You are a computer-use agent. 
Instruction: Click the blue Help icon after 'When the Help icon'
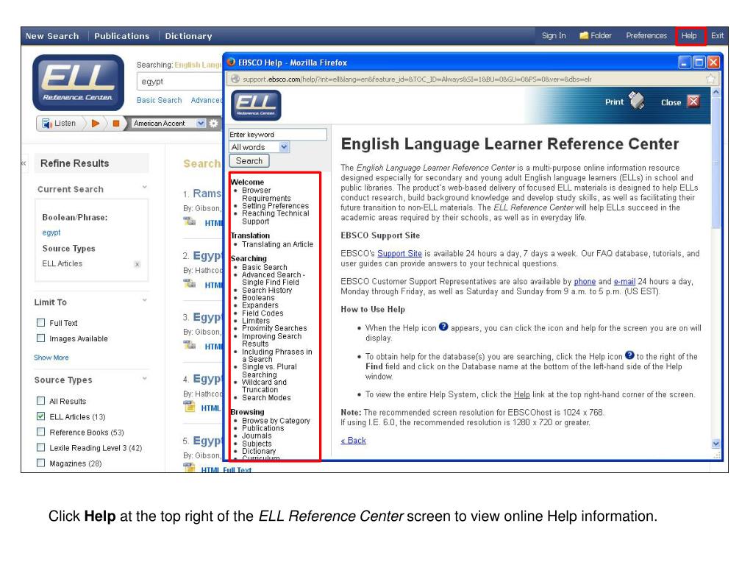click(443, 327)
